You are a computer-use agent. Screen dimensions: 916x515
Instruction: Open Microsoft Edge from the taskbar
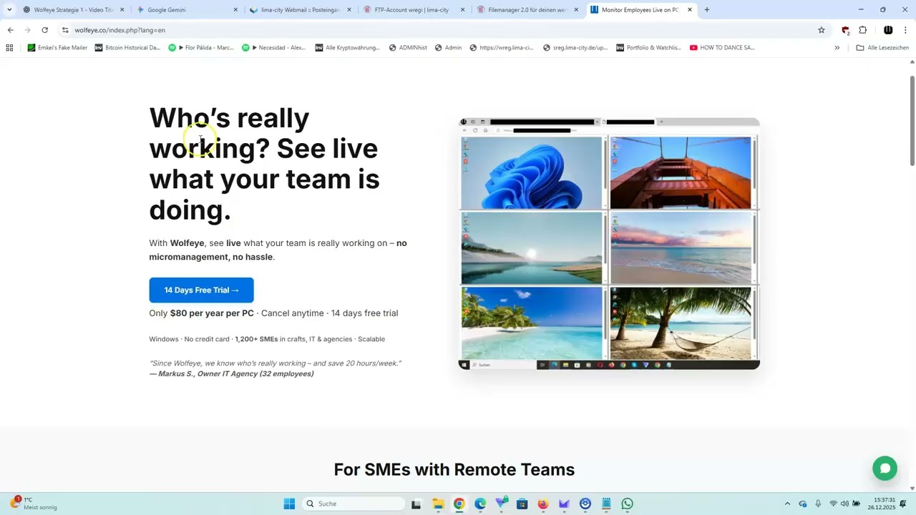(480, 504)
